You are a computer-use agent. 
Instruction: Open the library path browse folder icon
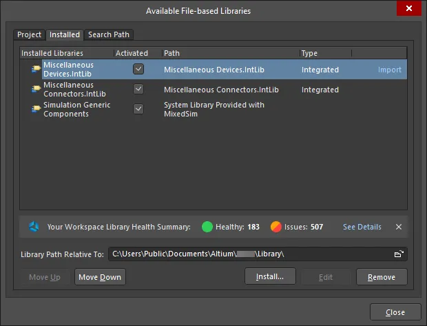coord(399,254)
